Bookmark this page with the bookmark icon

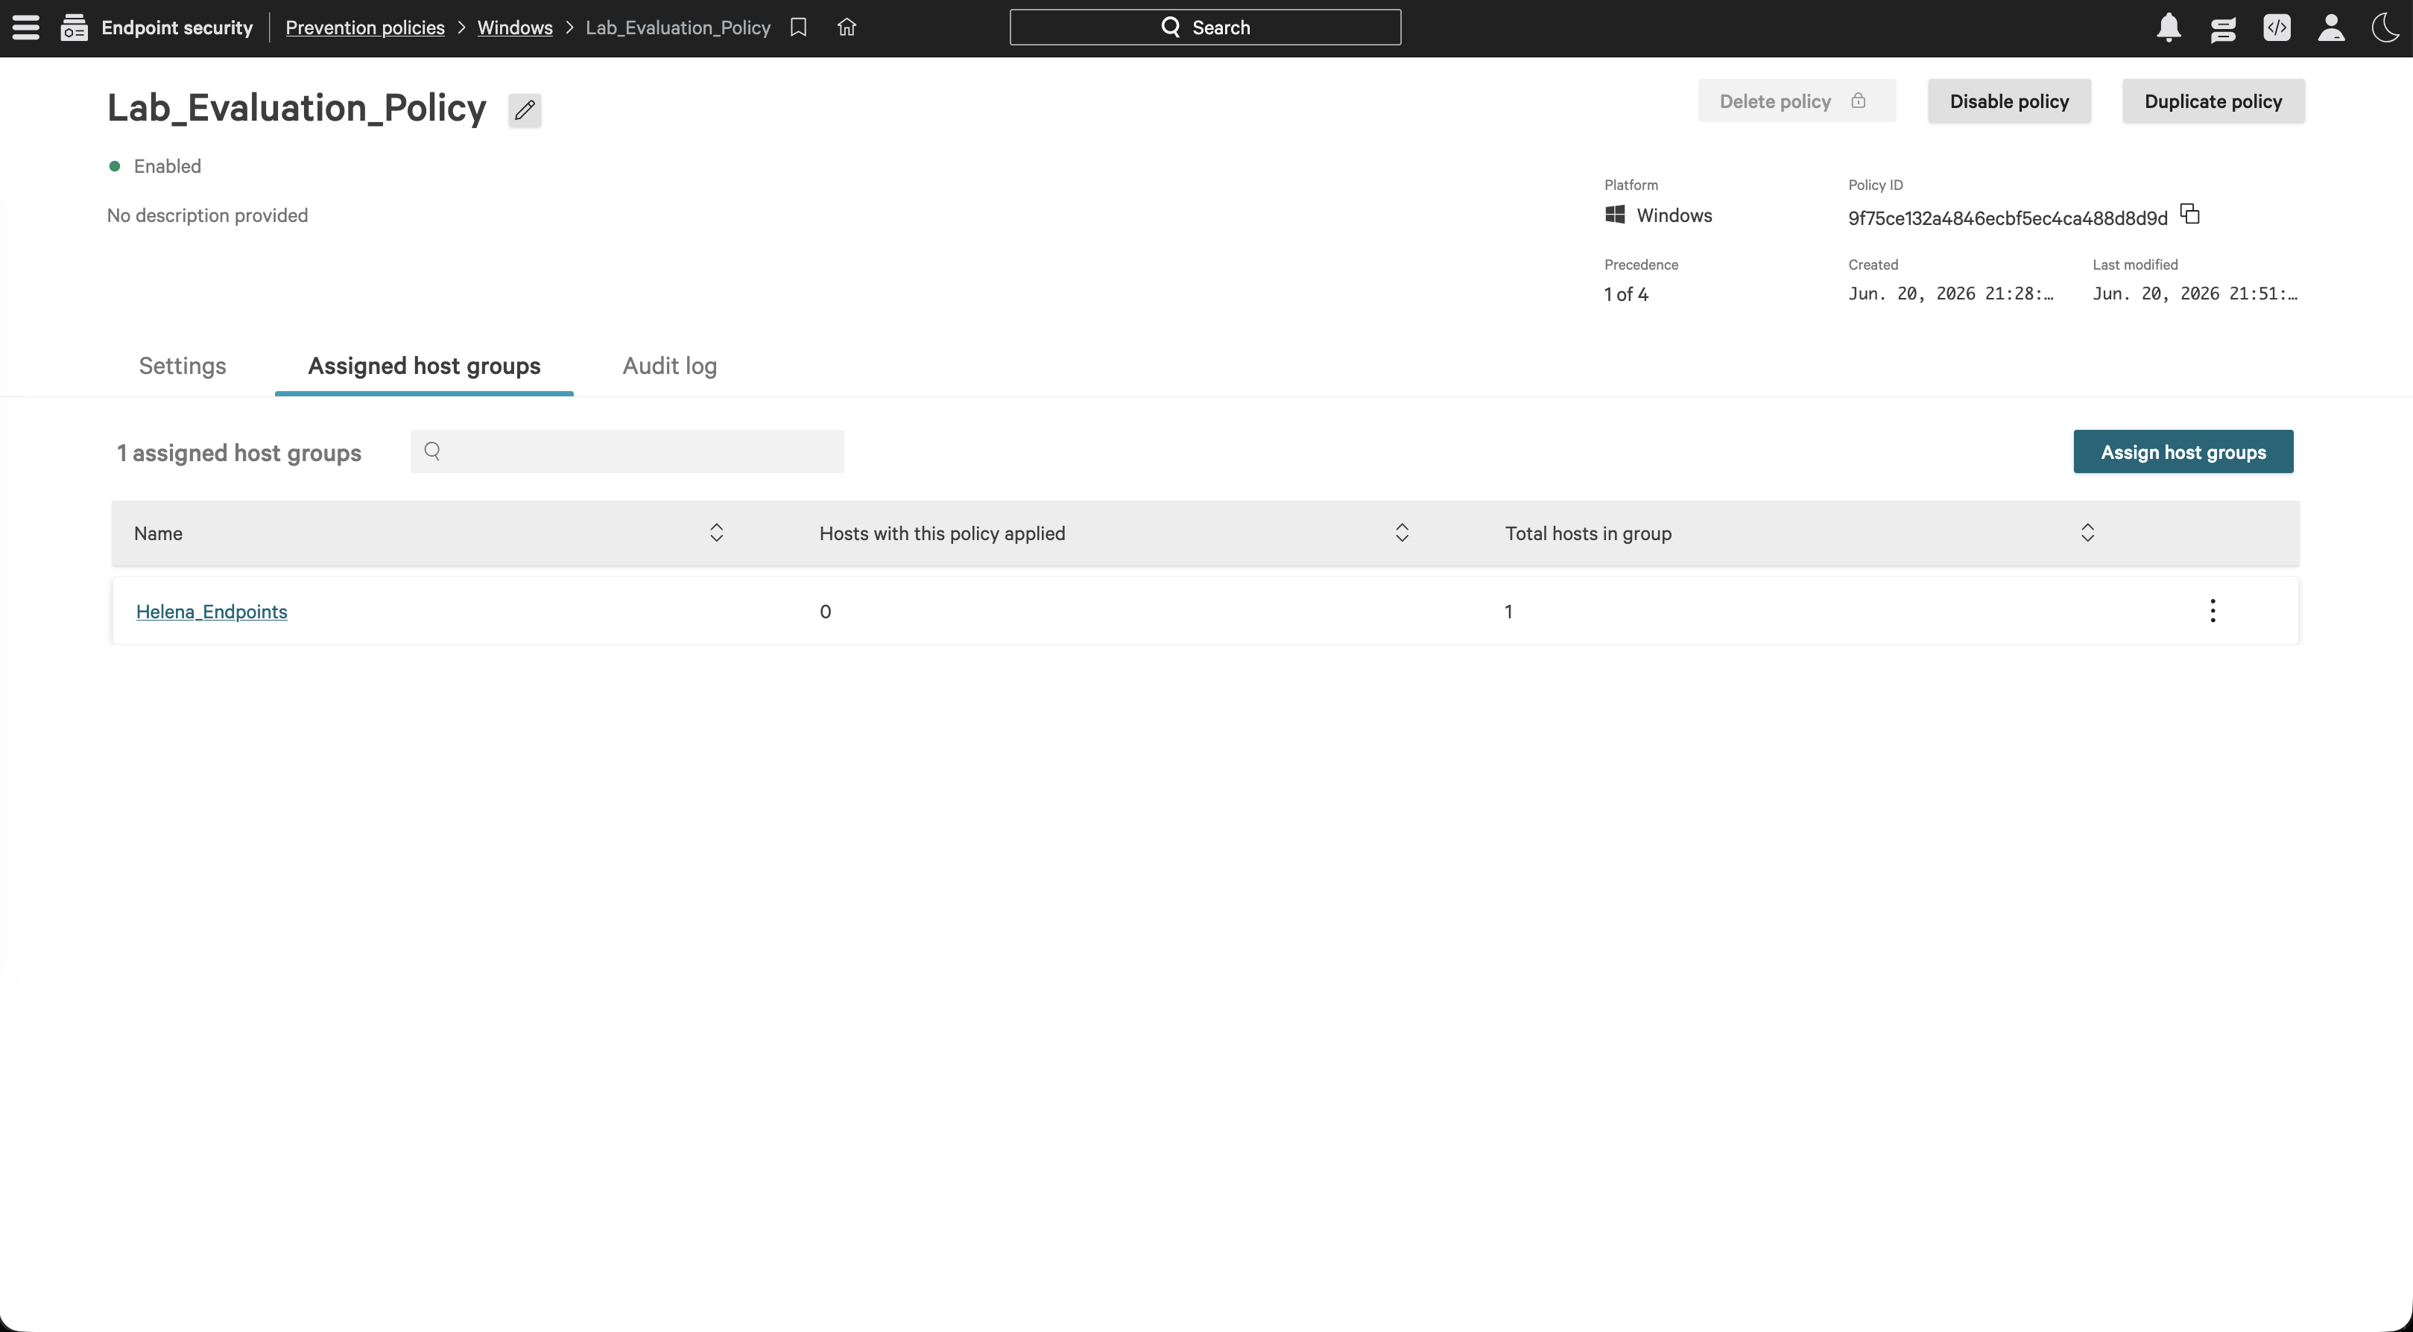(x=798, y=27)
